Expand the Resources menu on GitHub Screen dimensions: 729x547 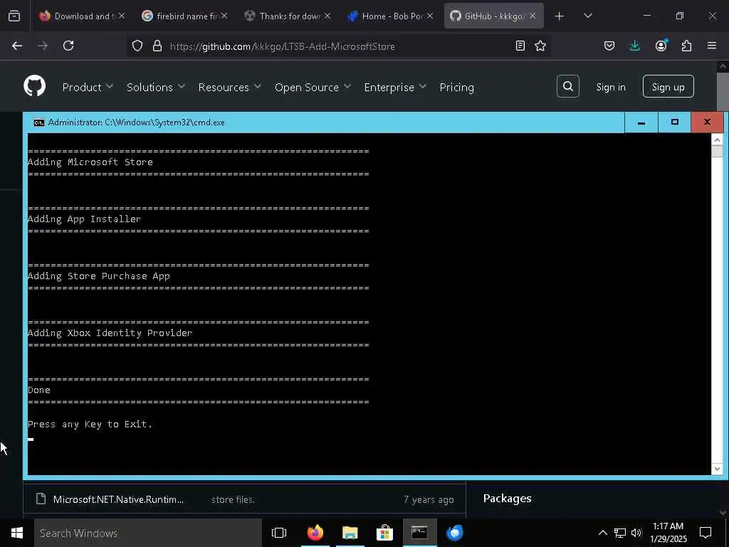point(230,87)
